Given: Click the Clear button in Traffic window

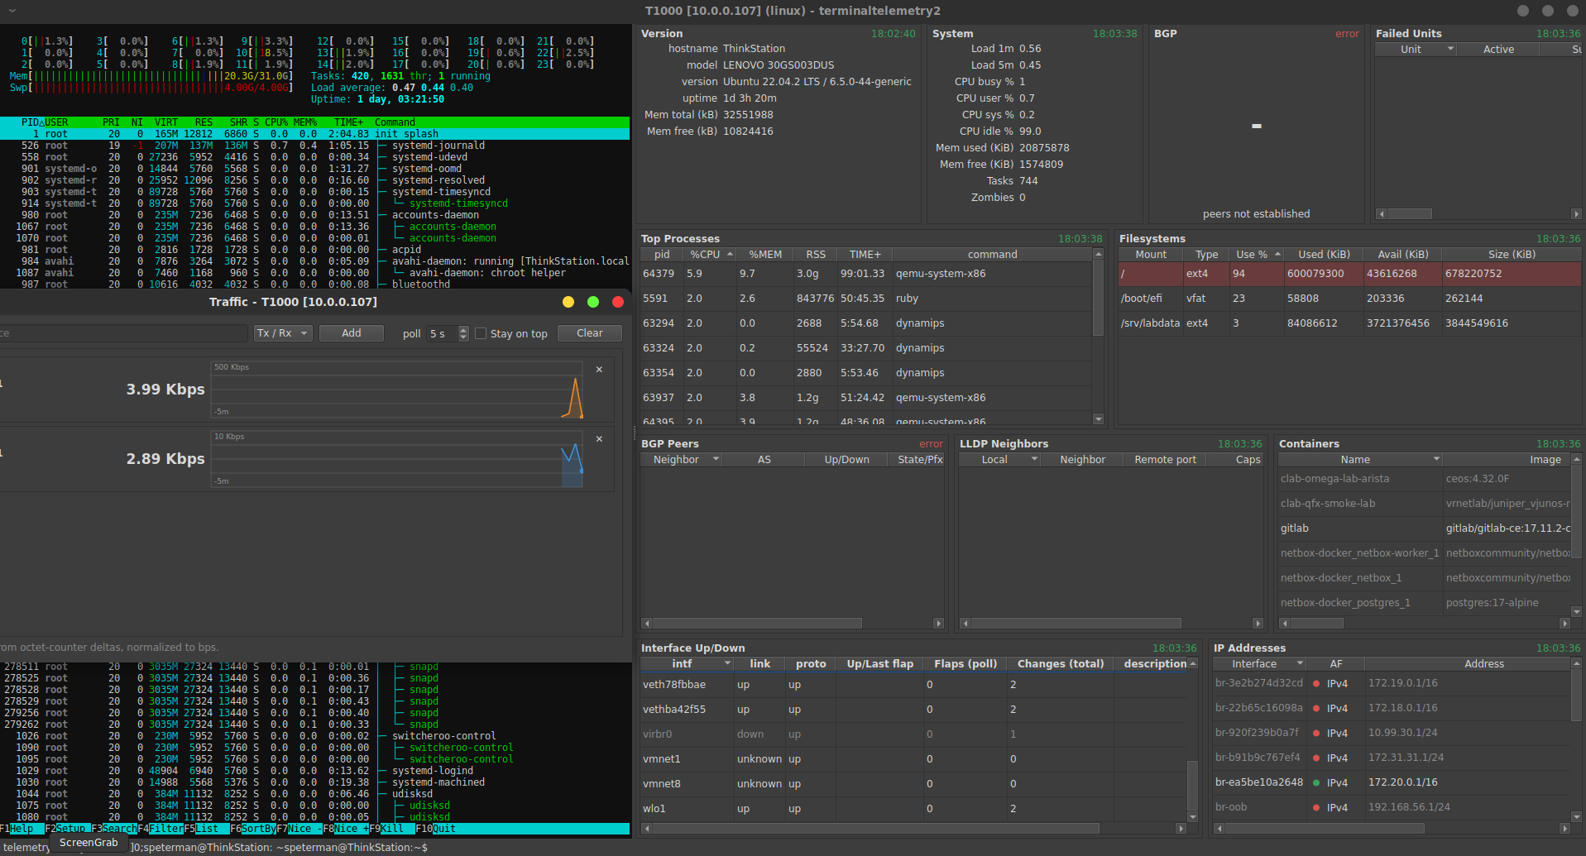Looking at the screenshot, I should pos(590,333).
